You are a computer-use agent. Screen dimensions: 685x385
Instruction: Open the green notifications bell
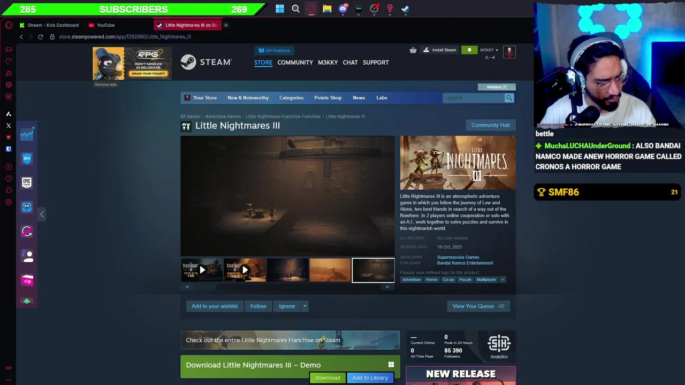coord(469,50)
